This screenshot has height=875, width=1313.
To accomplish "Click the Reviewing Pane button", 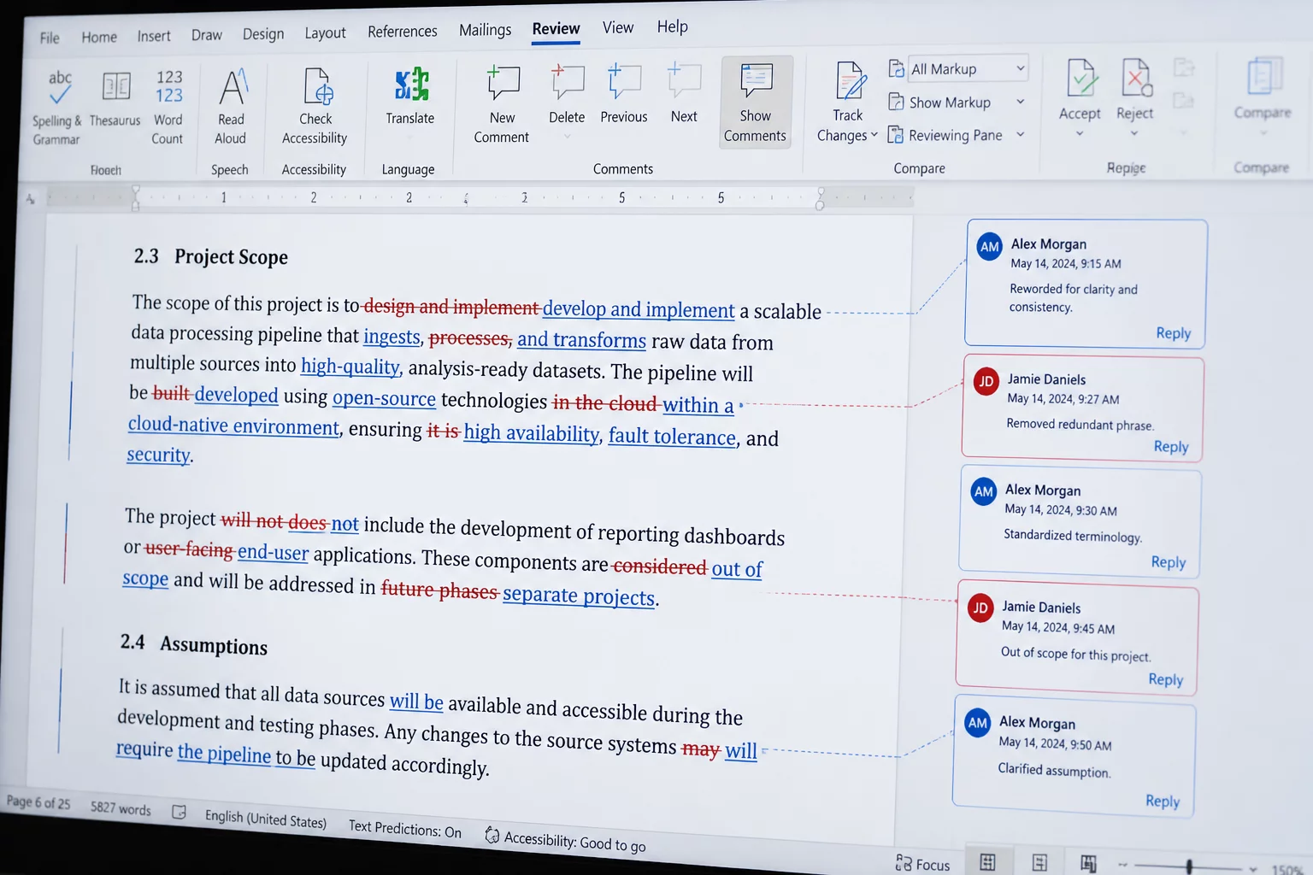I will pyautogui.click(x=945, y=135).
